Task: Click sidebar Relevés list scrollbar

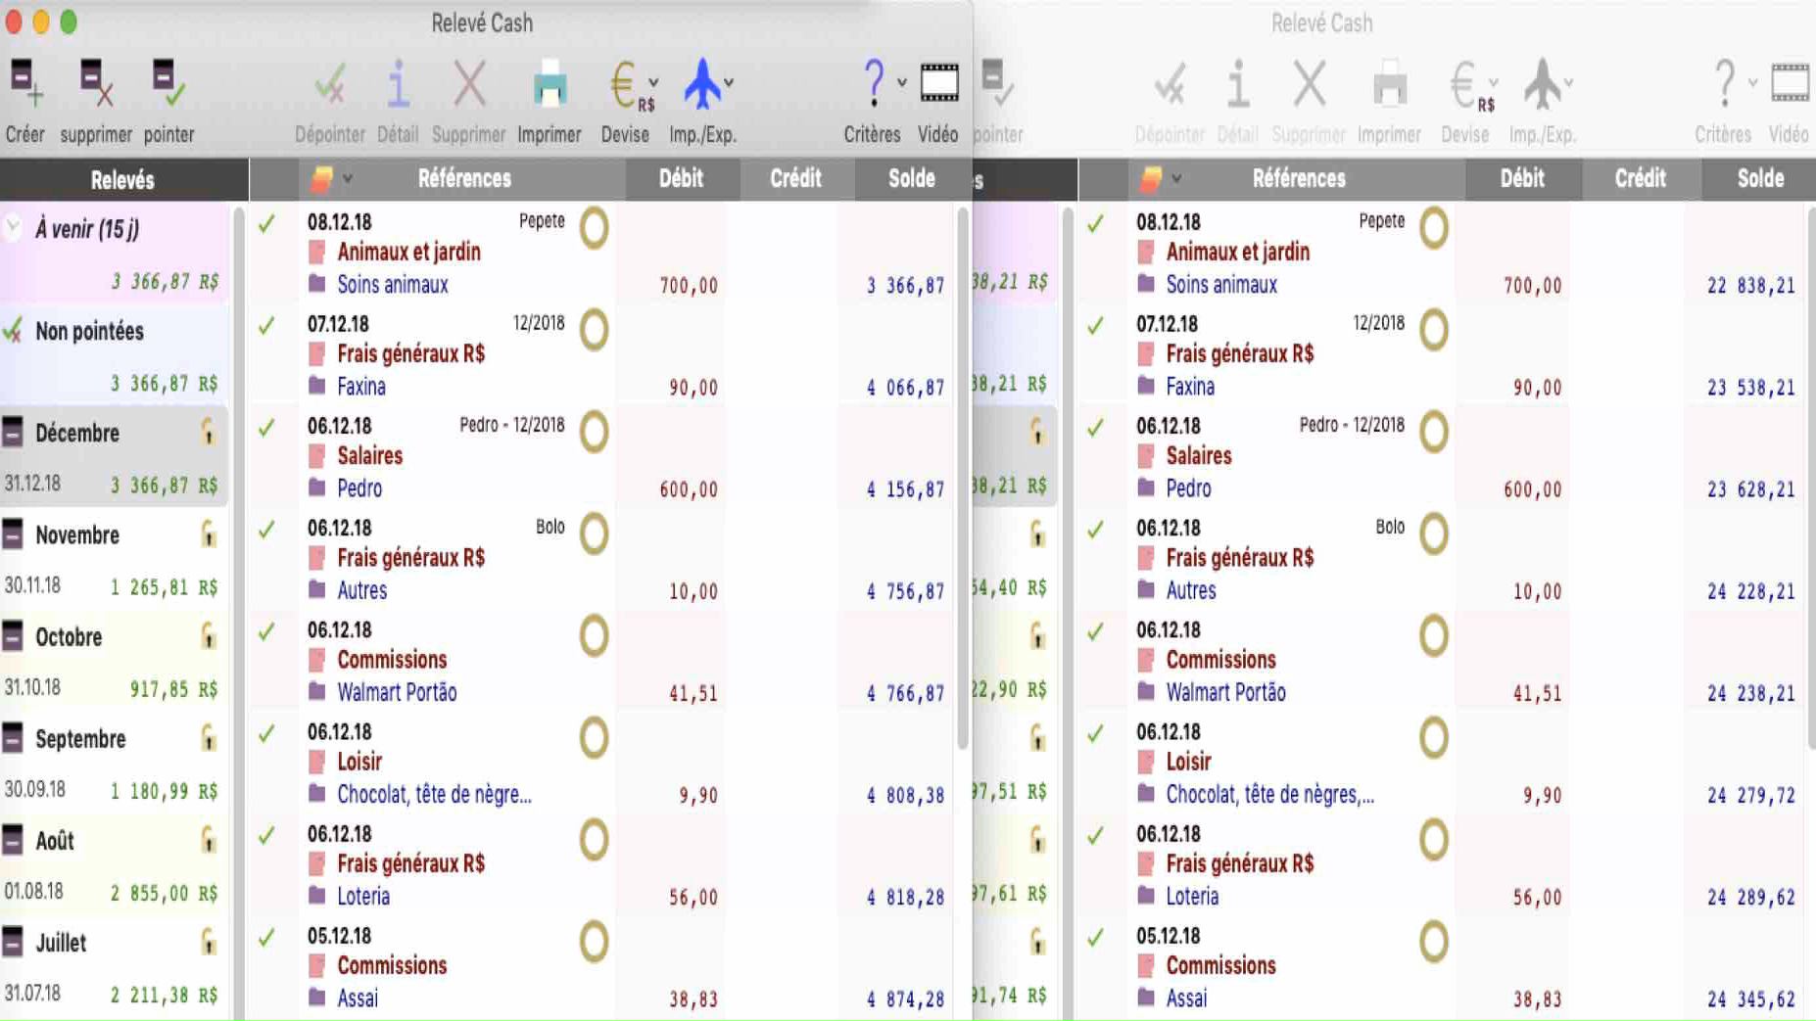Action: click(x=239, y=612)
